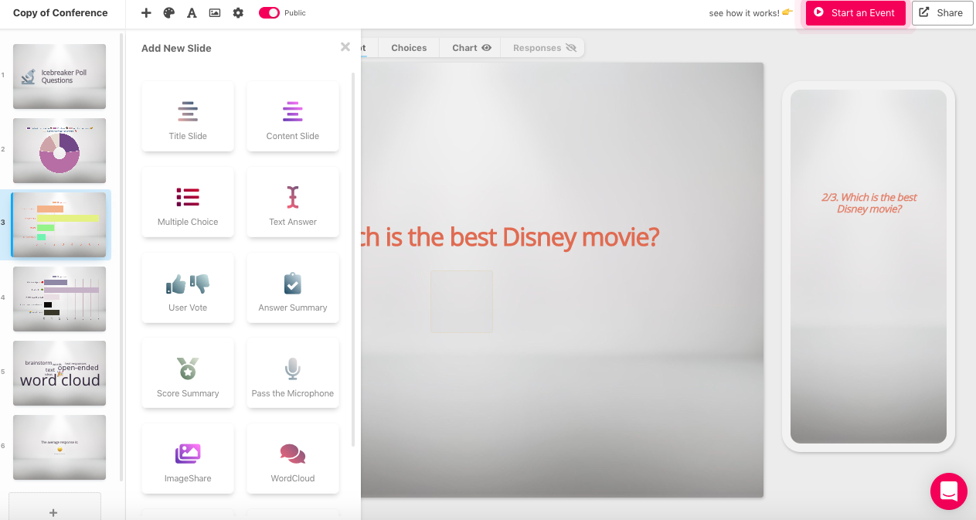Click the Disney movie question heading
Viewport: 976px width, 520px height.
click(x=510, y=236)
